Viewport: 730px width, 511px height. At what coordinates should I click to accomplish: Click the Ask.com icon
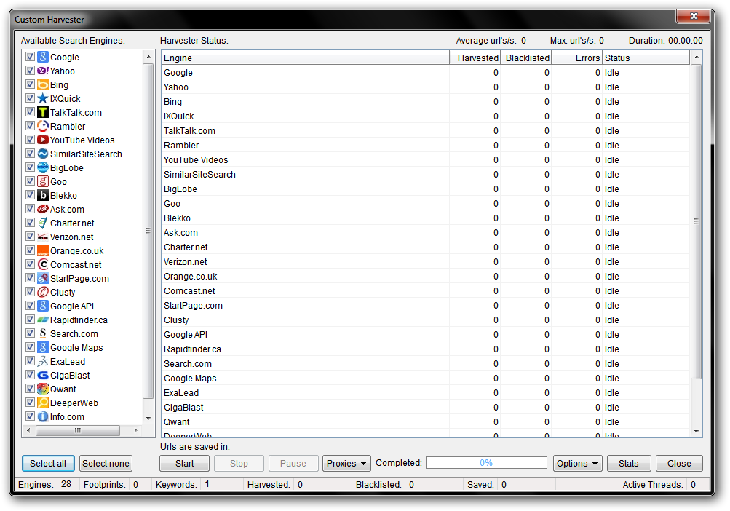[43, 209]
